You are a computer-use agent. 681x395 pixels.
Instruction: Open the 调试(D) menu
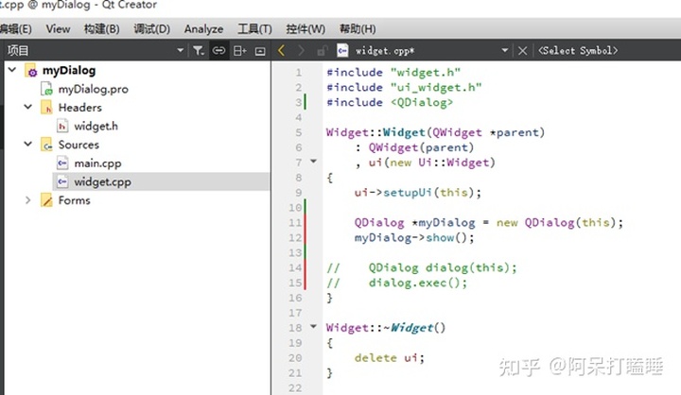click(151, 29)
